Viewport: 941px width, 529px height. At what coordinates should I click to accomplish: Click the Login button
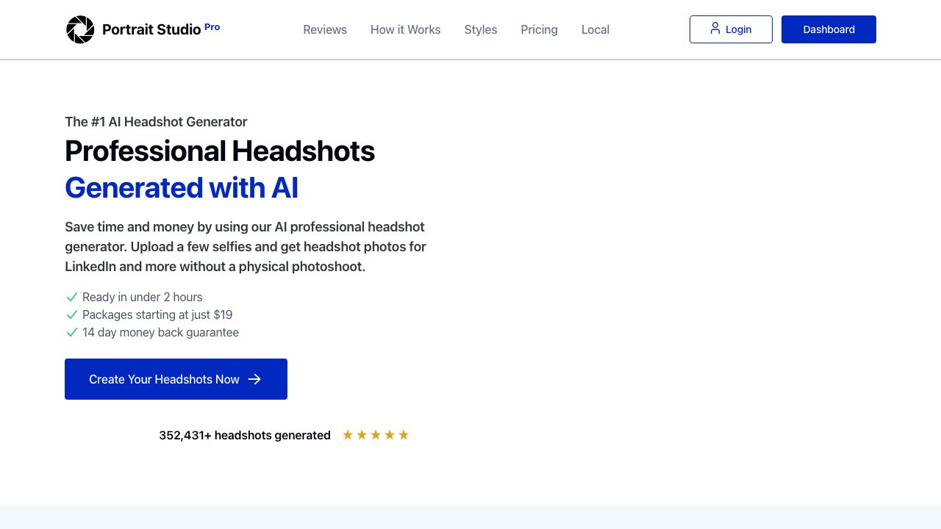731,29
